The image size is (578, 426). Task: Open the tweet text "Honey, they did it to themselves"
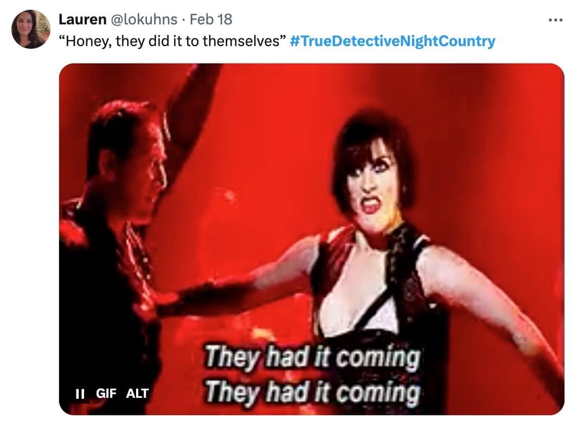(173, 41)
